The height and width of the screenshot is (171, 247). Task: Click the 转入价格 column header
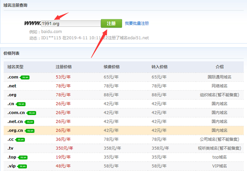(159, 67)
